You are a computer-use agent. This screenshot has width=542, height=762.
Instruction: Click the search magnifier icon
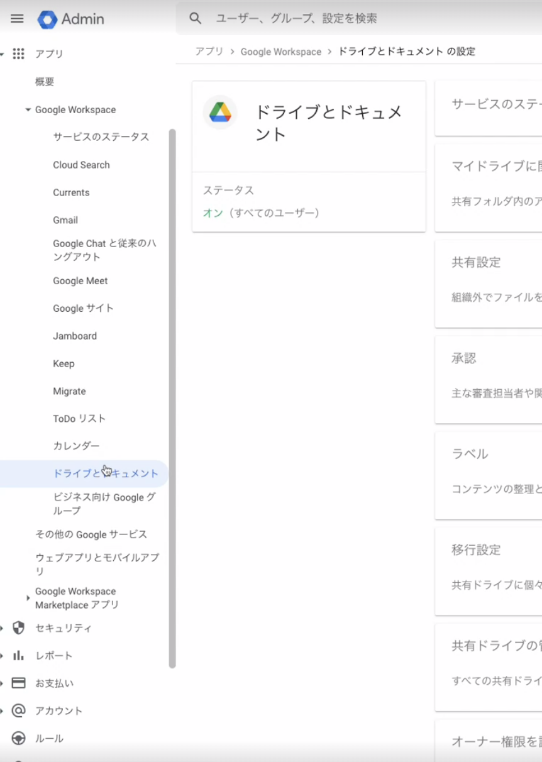point(196,19)
